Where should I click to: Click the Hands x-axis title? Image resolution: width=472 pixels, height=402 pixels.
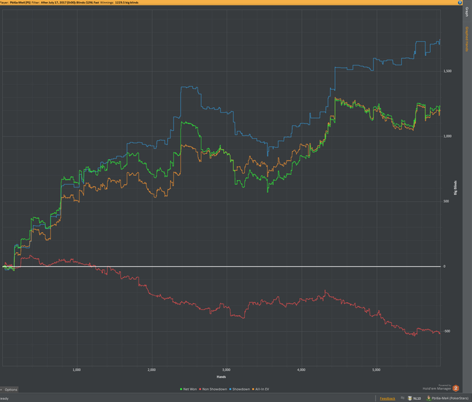tap(221, 376)
